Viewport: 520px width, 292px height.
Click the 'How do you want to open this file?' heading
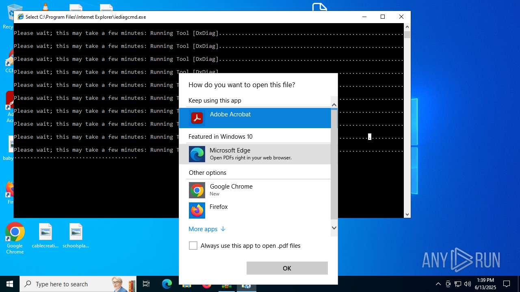(x=242, y=85)
